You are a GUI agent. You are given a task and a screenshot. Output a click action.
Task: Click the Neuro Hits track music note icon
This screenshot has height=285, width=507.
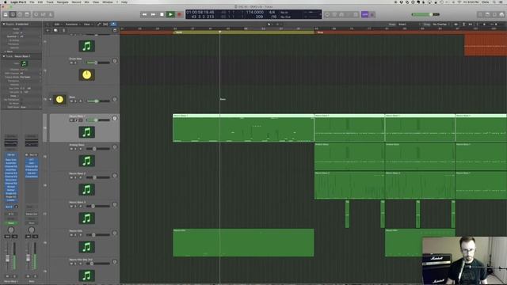(86, 247)
